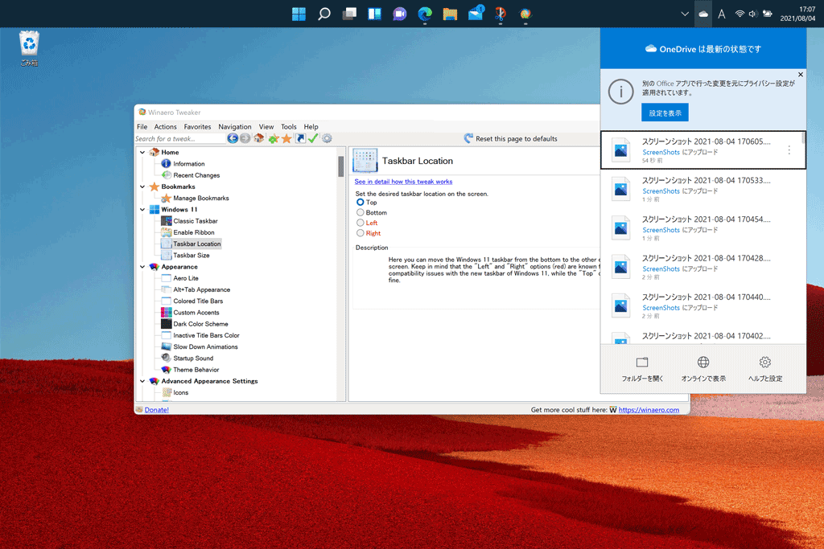Select the Top taskbar location radio button
The width and height of the screenshot is (824, 549).
point(360,203)
